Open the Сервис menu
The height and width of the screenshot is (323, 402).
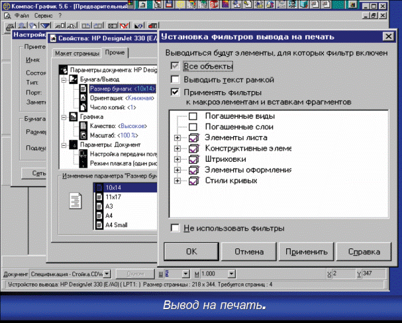[43, 16]
